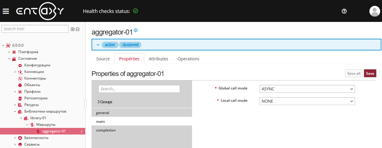Expand all tree nodes with plus icon

(72, 29)
